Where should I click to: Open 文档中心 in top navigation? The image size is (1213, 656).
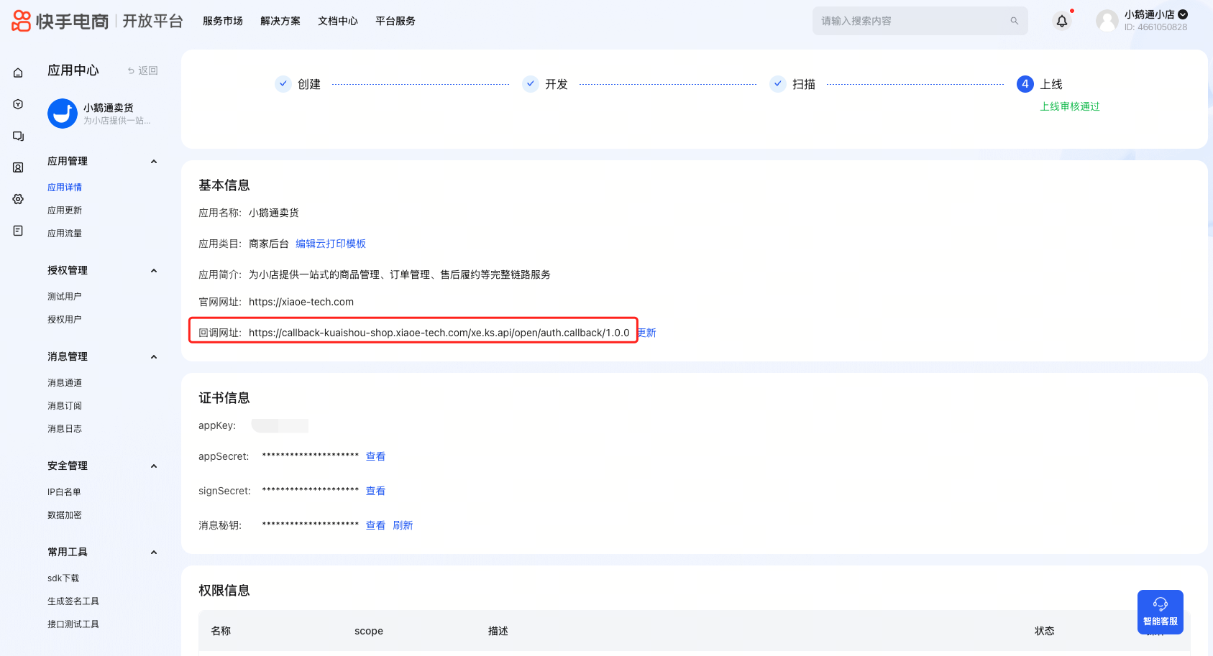tap(338, 21)
